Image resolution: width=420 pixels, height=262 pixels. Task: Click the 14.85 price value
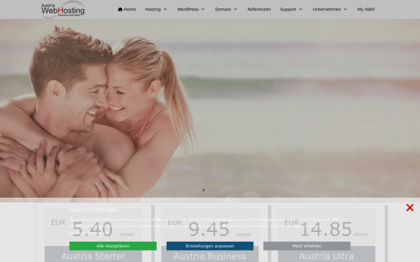pyautogui.click(x=326, y=229)
